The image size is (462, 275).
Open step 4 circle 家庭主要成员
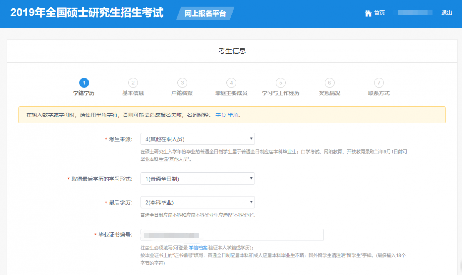pyautogui.click(x=231, y=83)
